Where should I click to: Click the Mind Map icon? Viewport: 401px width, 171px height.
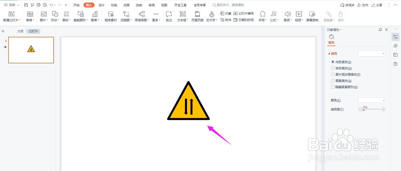142,14
